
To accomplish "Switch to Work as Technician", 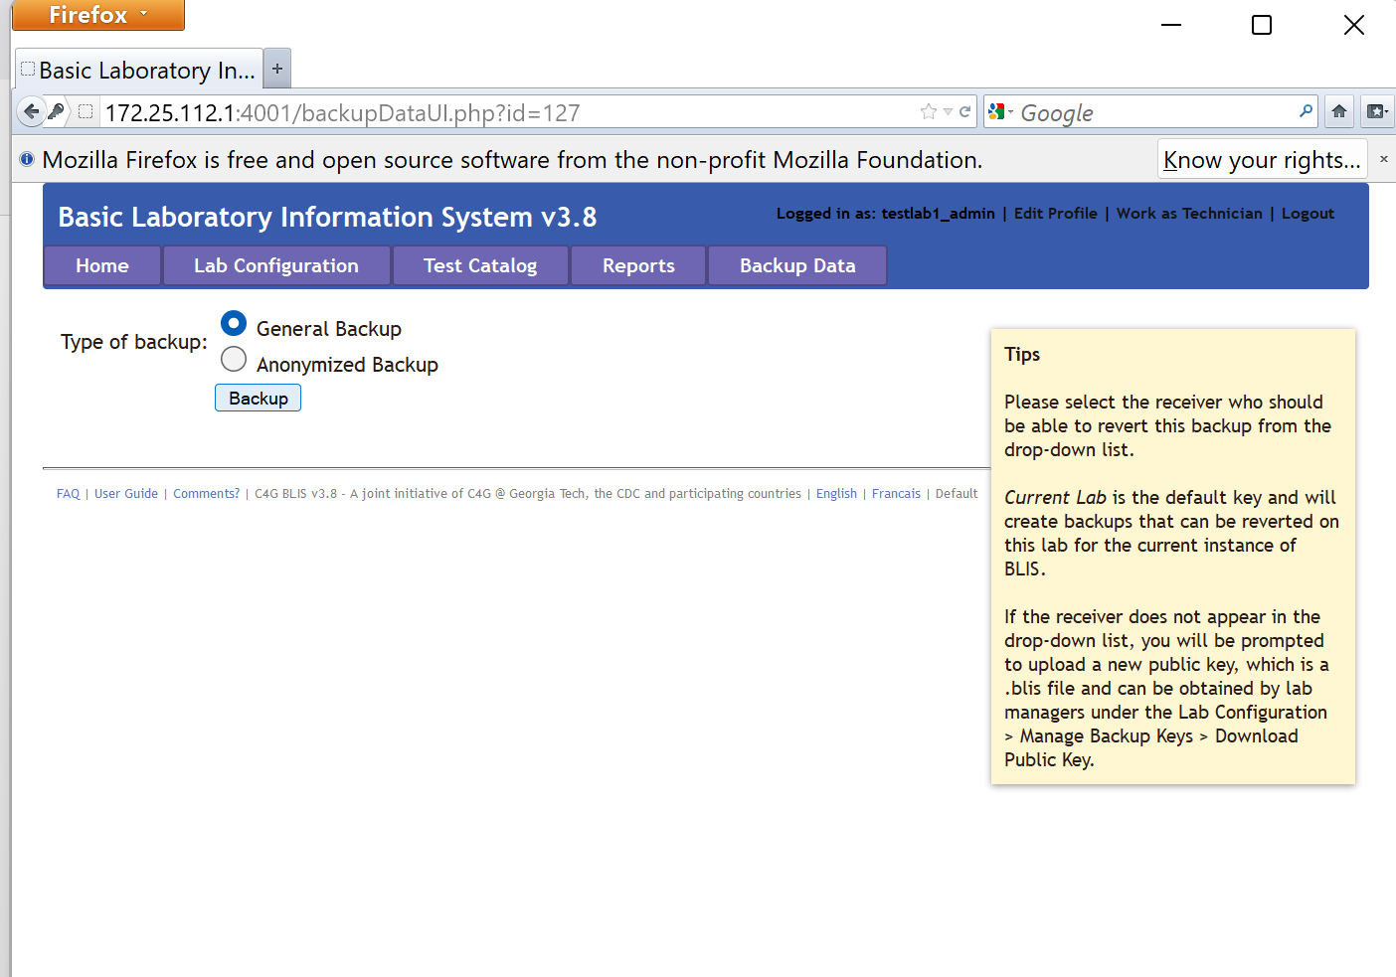I will 1189,213.
